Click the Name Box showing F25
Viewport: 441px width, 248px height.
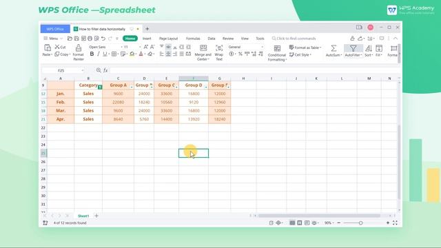(63, 70)
